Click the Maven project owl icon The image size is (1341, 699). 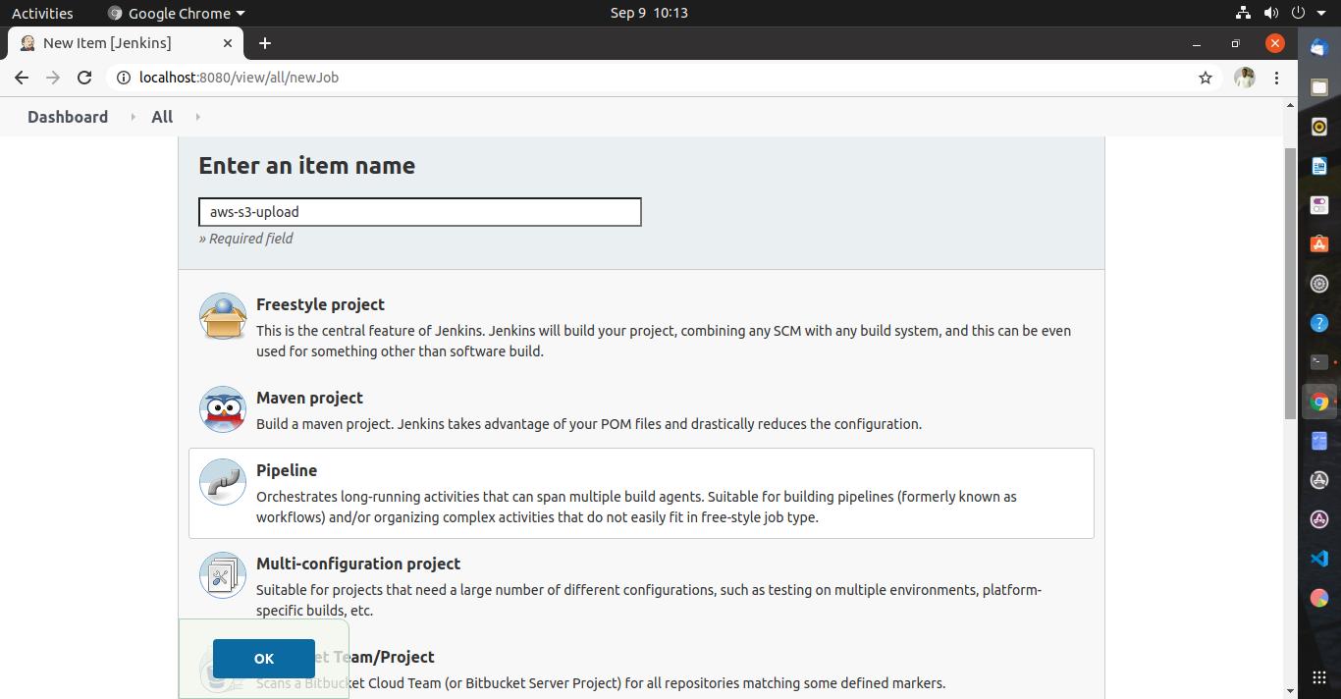(222, 409)
